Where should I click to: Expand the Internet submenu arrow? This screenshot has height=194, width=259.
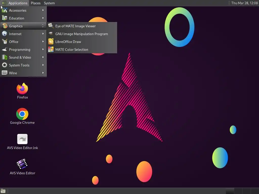[x=43, y=34]
